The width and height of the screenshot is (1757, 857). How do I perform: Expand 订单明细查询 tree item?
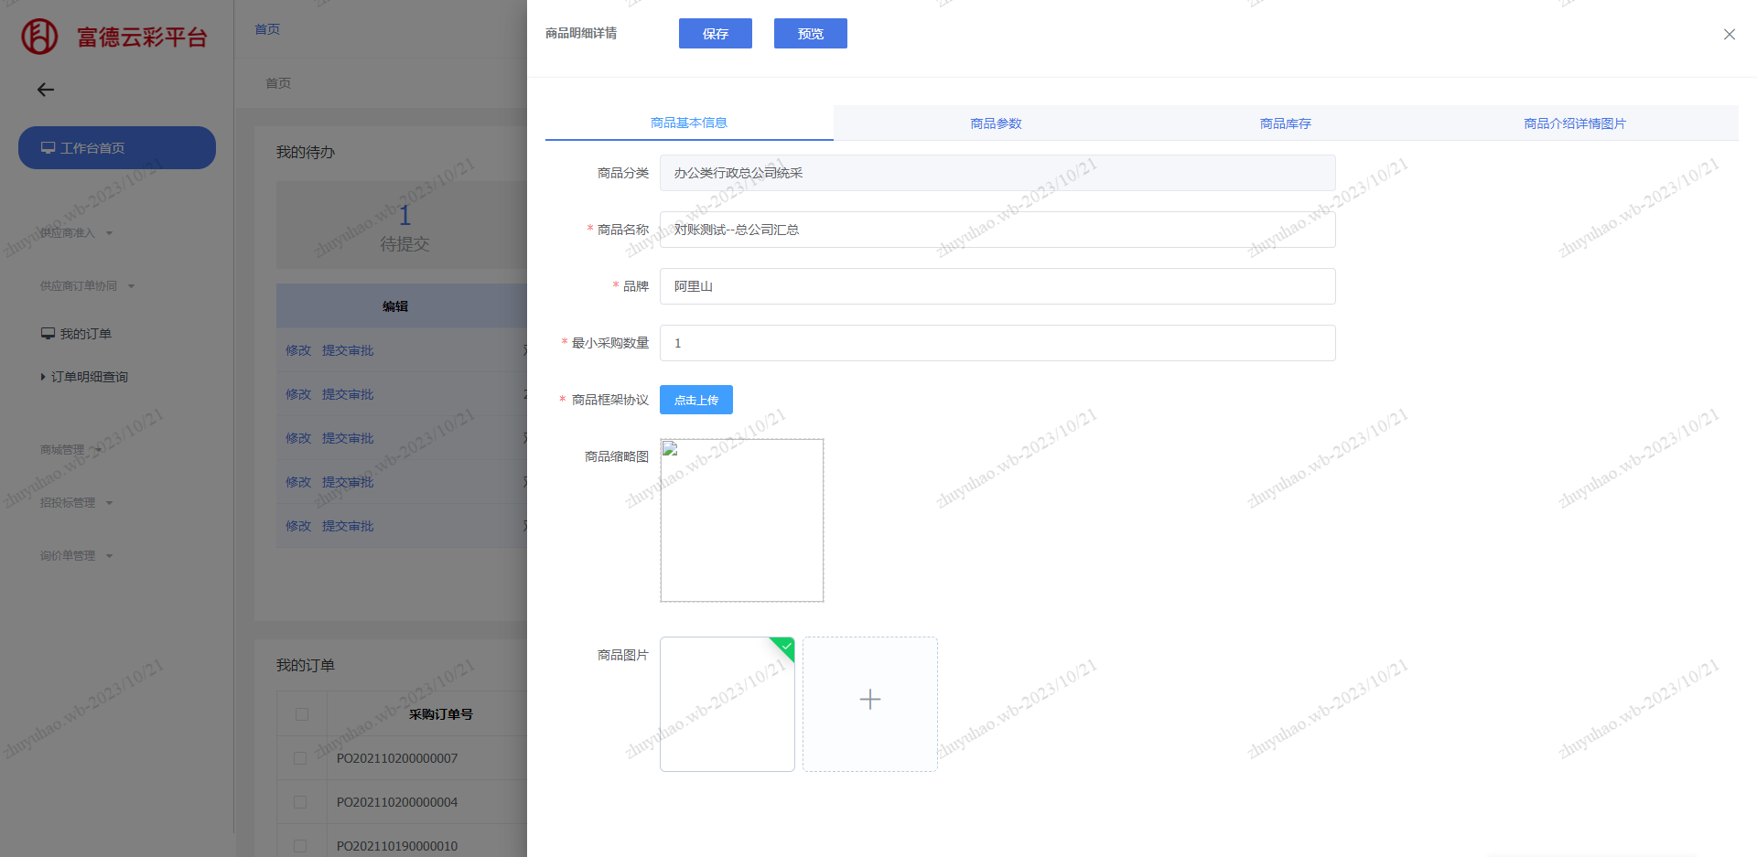[x=84, y=377]
